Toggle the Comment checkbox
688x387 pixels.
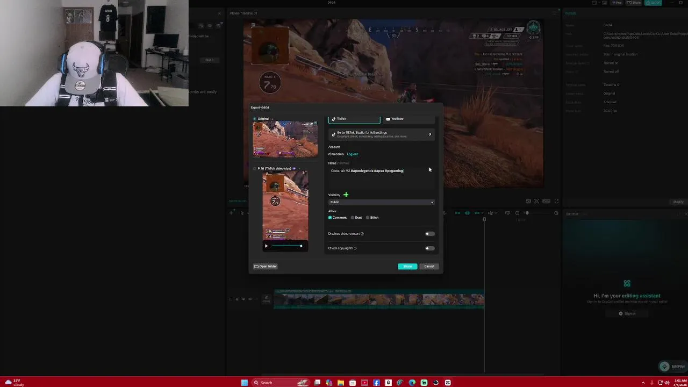(330, 218)
